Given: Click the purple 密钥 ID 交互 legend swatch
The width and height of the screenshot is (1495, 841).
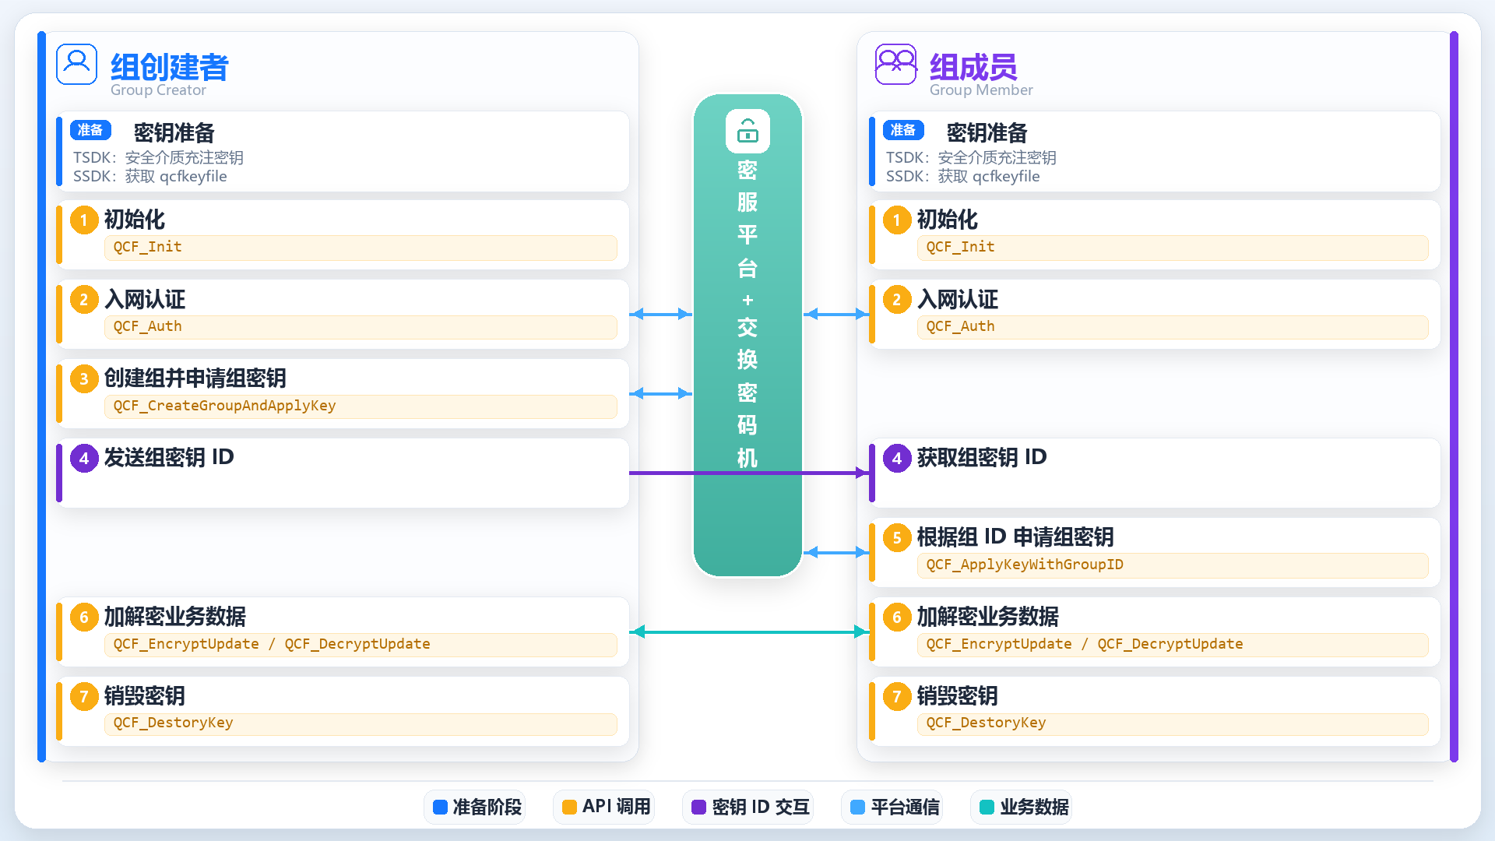Looking at the screenshot, I should (x=698, y=807).
